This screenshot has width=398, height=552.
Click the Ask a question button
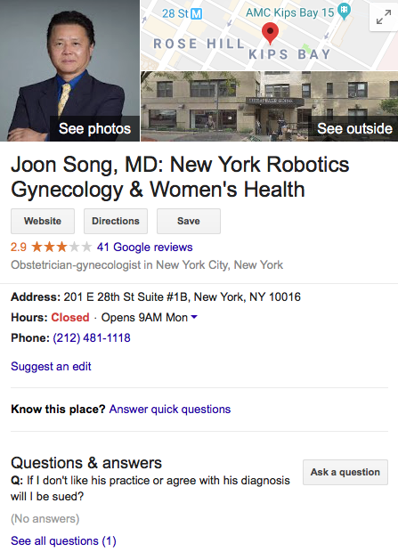click(345, 472)
